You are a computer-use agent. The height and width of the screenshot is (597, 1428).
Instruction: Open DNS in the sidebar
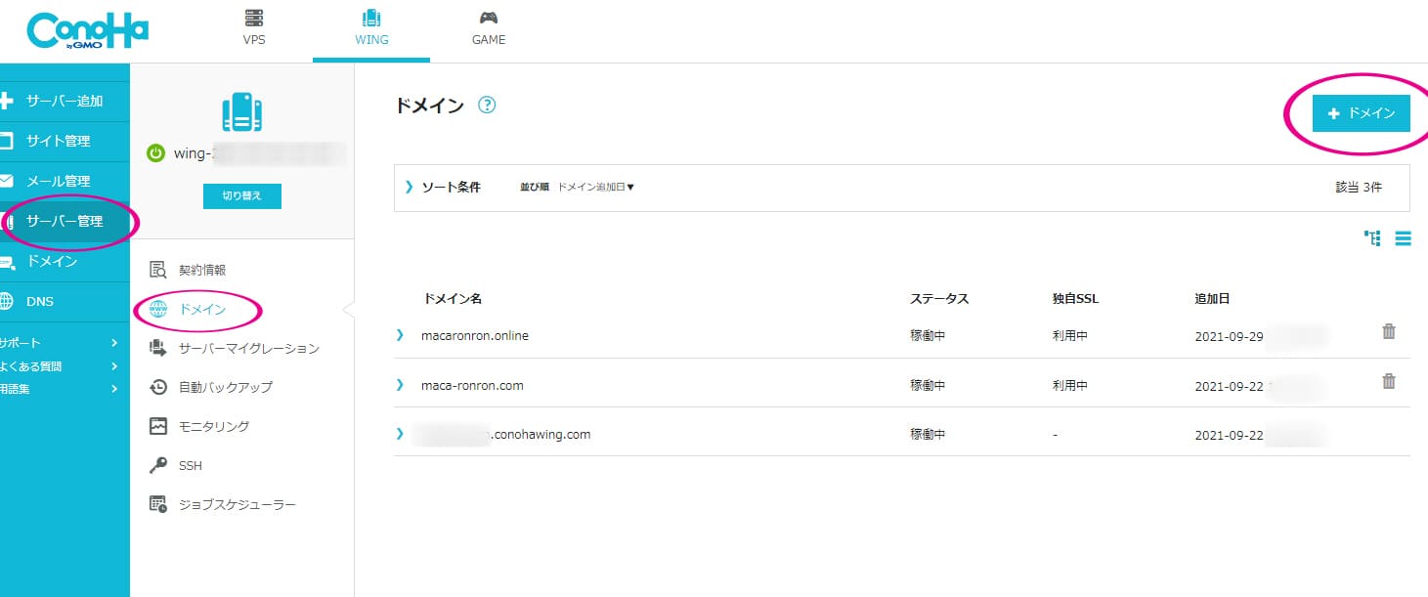(65, 301)
